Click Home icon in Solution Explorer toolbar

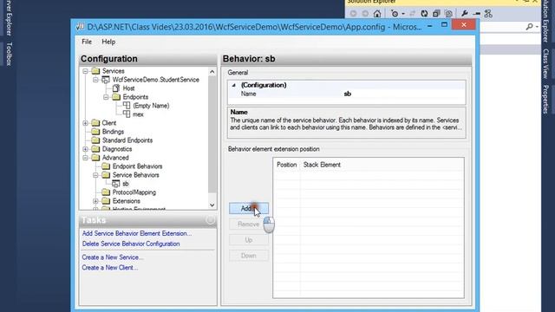click(377, 14)
